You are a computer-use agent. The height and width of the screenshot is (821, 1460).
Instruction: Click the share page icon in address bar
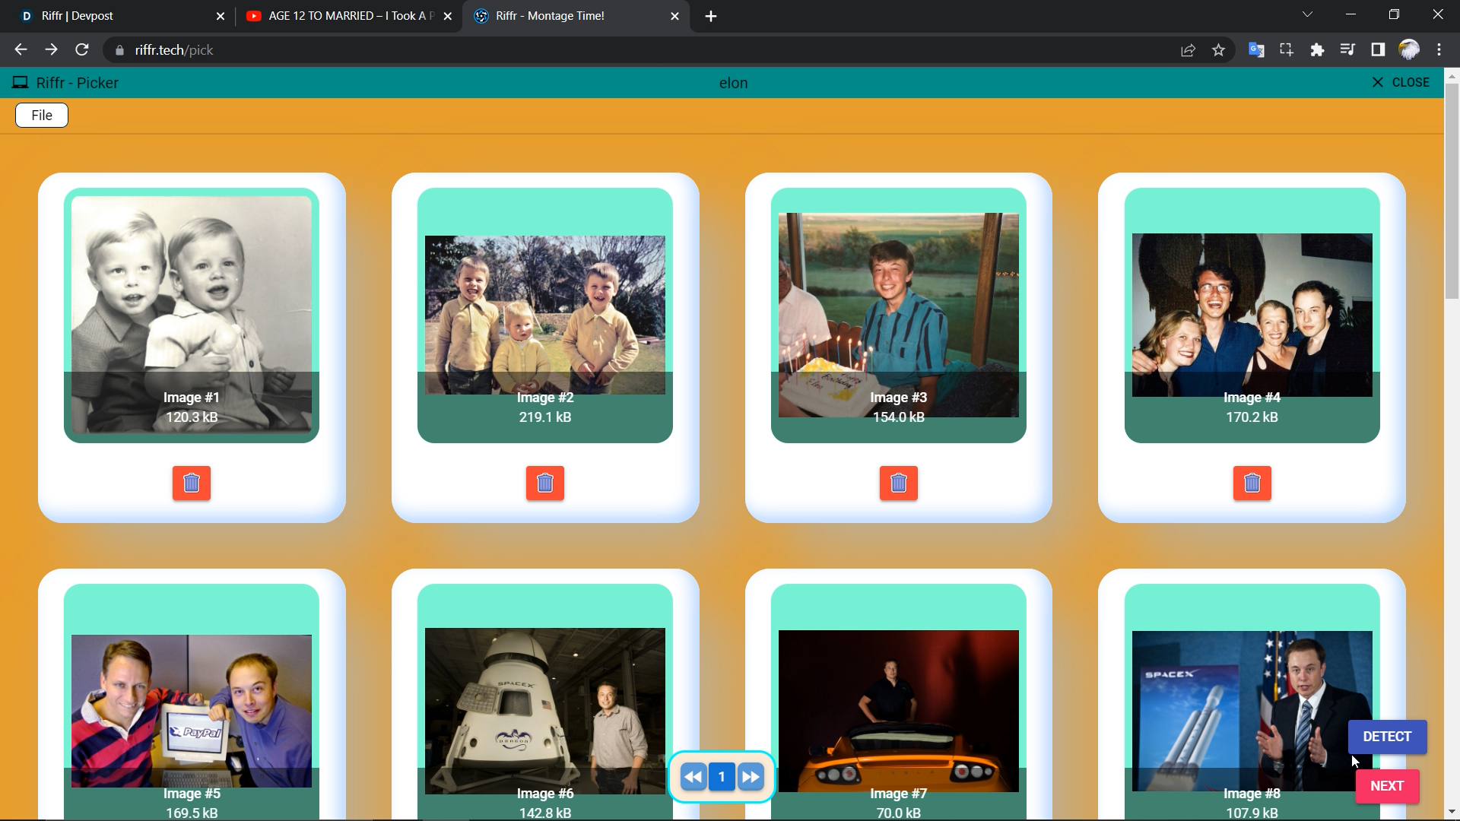coord(1188,50)
